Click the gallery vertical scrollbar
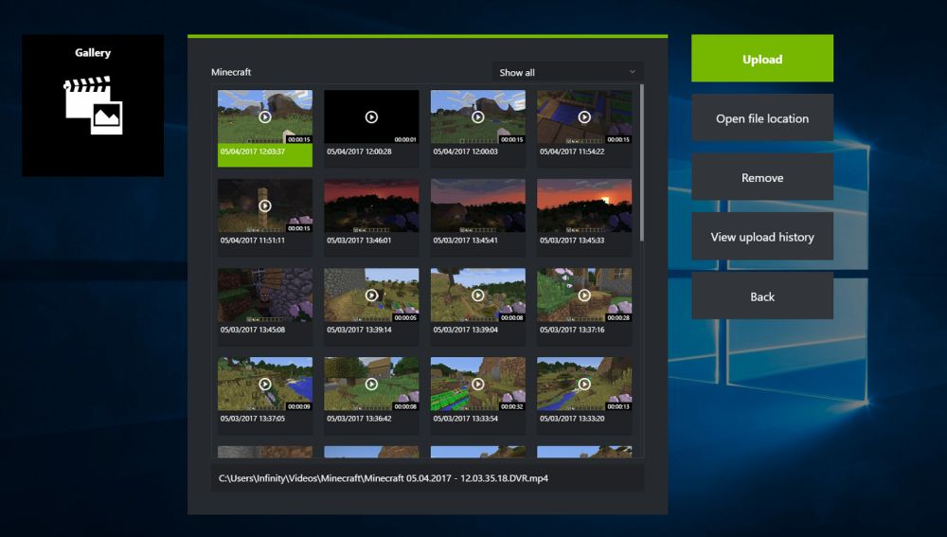Viewport: 947px width, 537px height. (x=641, y=163)
